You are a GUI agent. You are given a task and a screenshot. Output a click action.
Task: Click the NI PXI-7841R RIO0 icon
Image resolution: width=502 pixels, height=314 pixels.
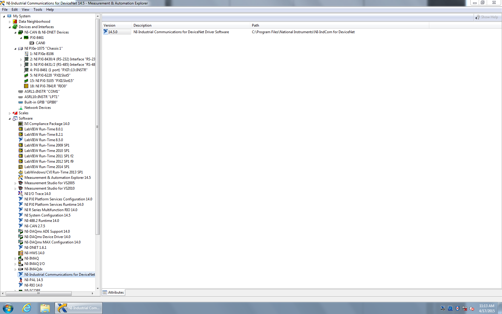pos(26,86)
